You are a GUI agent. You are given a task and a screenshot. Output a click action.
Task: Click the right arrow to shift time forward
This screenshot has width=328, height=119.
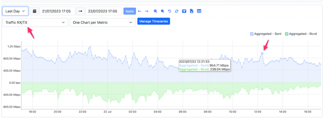[x=147, y=11]
